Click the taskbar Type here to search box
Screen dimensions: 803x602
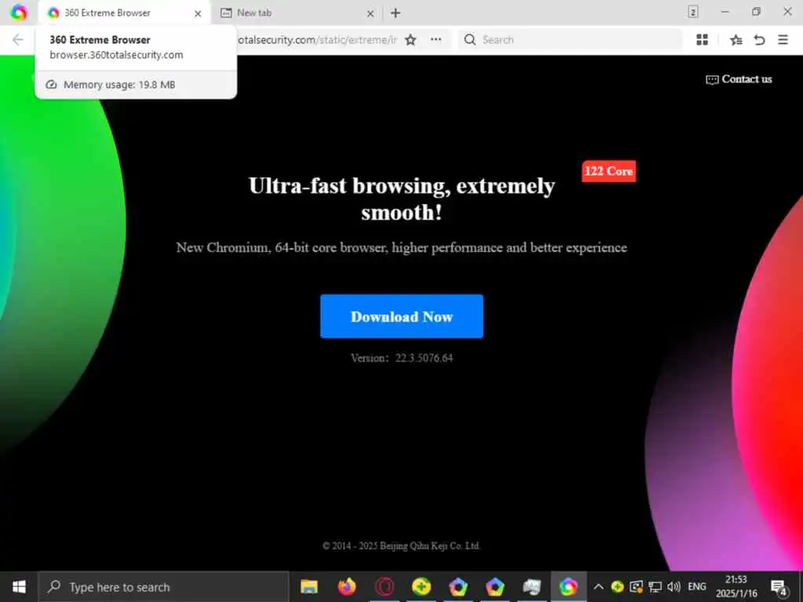(x=164, y=586)
